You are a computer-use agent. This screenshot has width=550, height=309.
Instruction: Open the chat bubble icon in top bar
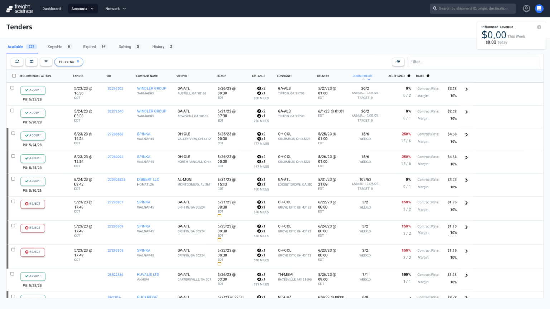point(539,8)
